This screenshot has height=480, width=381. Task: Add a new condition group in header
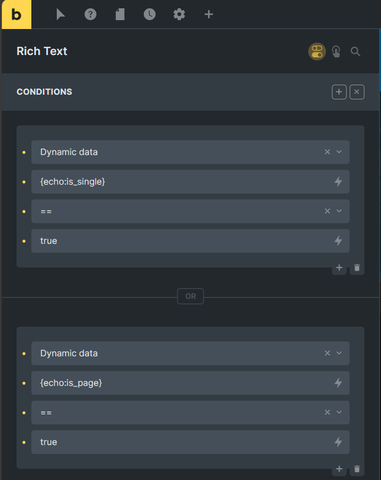coord(339,92)
